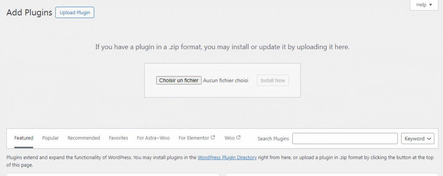Click the Search Plugins label
The image size is (443, 176).
[273, 138]
